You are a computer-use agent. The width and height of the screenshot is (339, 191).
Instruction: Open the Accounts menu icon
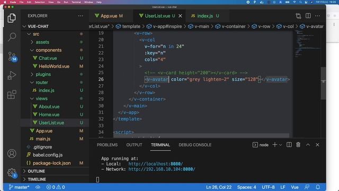pos(12,153)
